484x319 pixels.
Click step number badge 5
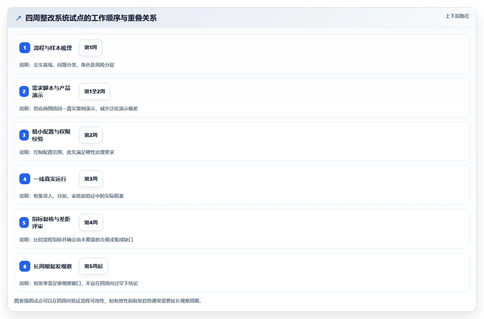[25, 222]
